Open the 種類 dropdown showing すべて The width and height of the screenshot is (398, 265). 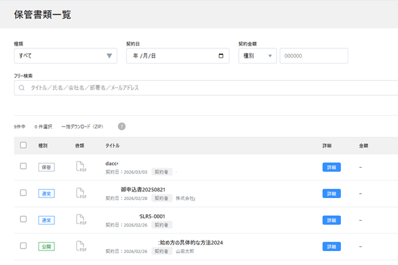pyautogui.click(x=66, y=56)
